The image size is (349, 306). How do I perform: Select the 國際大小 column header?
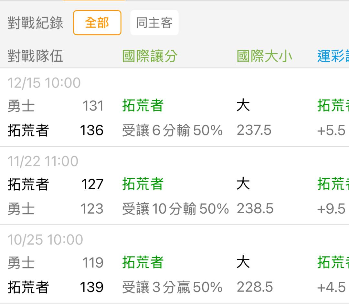coord(264,56)
